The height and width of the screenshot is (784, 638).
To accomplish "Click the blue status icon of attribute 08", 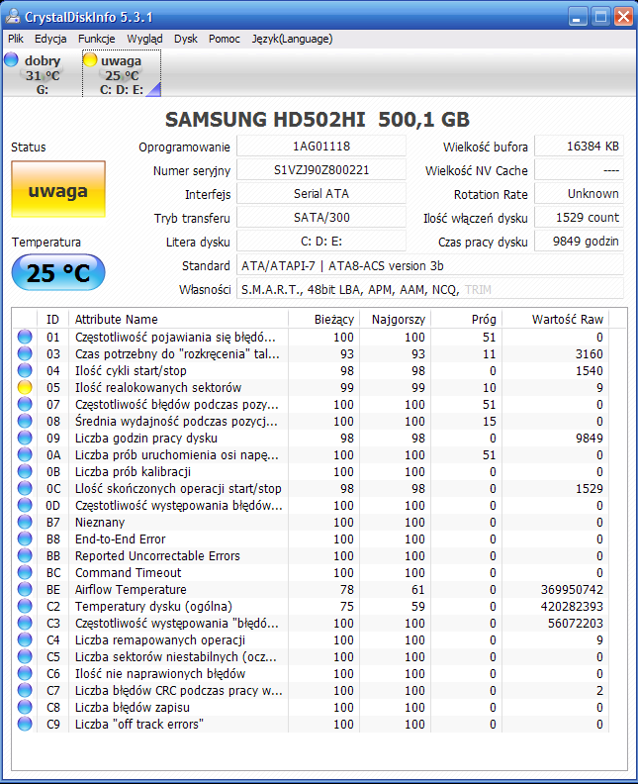I will click(x=25, y=421).
